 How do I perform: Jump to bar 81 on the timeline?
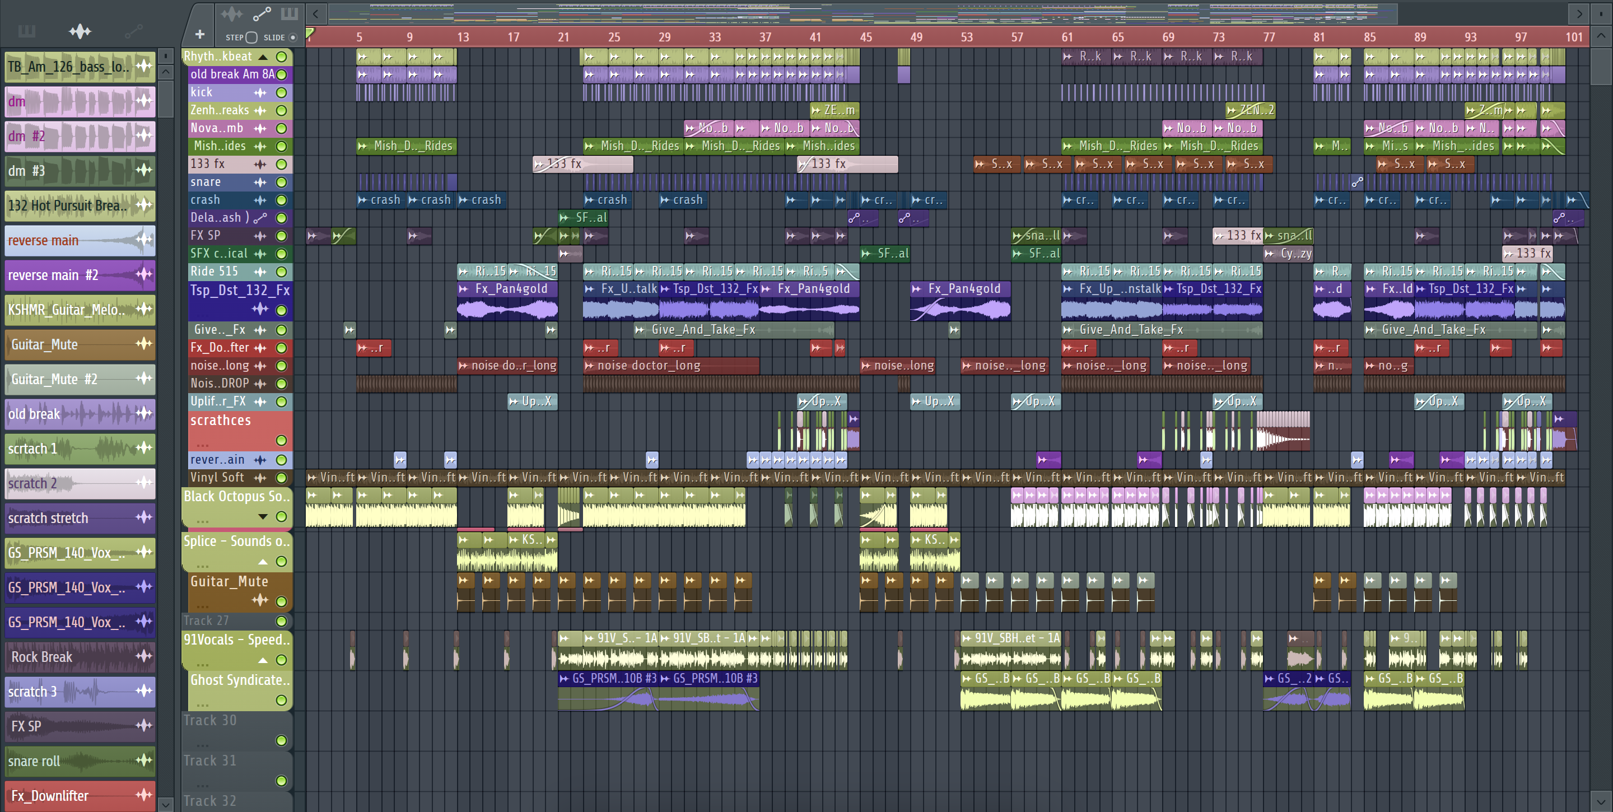[x=1319, y=37]
